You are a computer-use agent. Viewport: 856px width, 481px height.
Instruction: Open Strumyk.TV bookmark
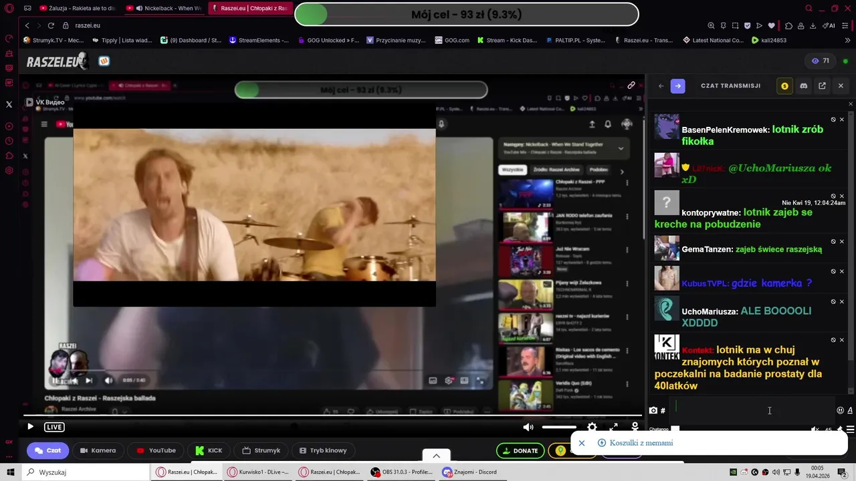pos(53,40)
